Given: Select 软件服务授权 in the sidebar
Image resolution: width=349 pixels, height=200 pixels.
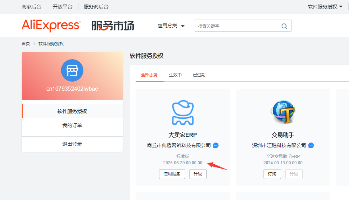Looking at the screenshot, I should click(x=72, y=111).
